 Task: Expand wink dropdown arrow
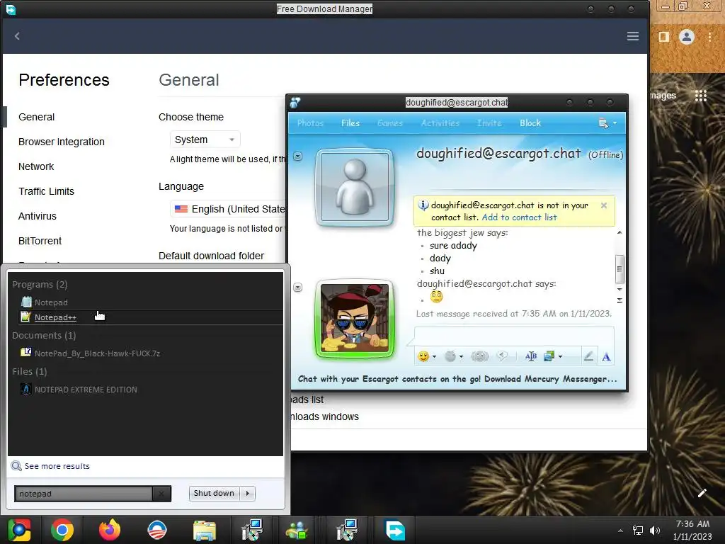461,357
